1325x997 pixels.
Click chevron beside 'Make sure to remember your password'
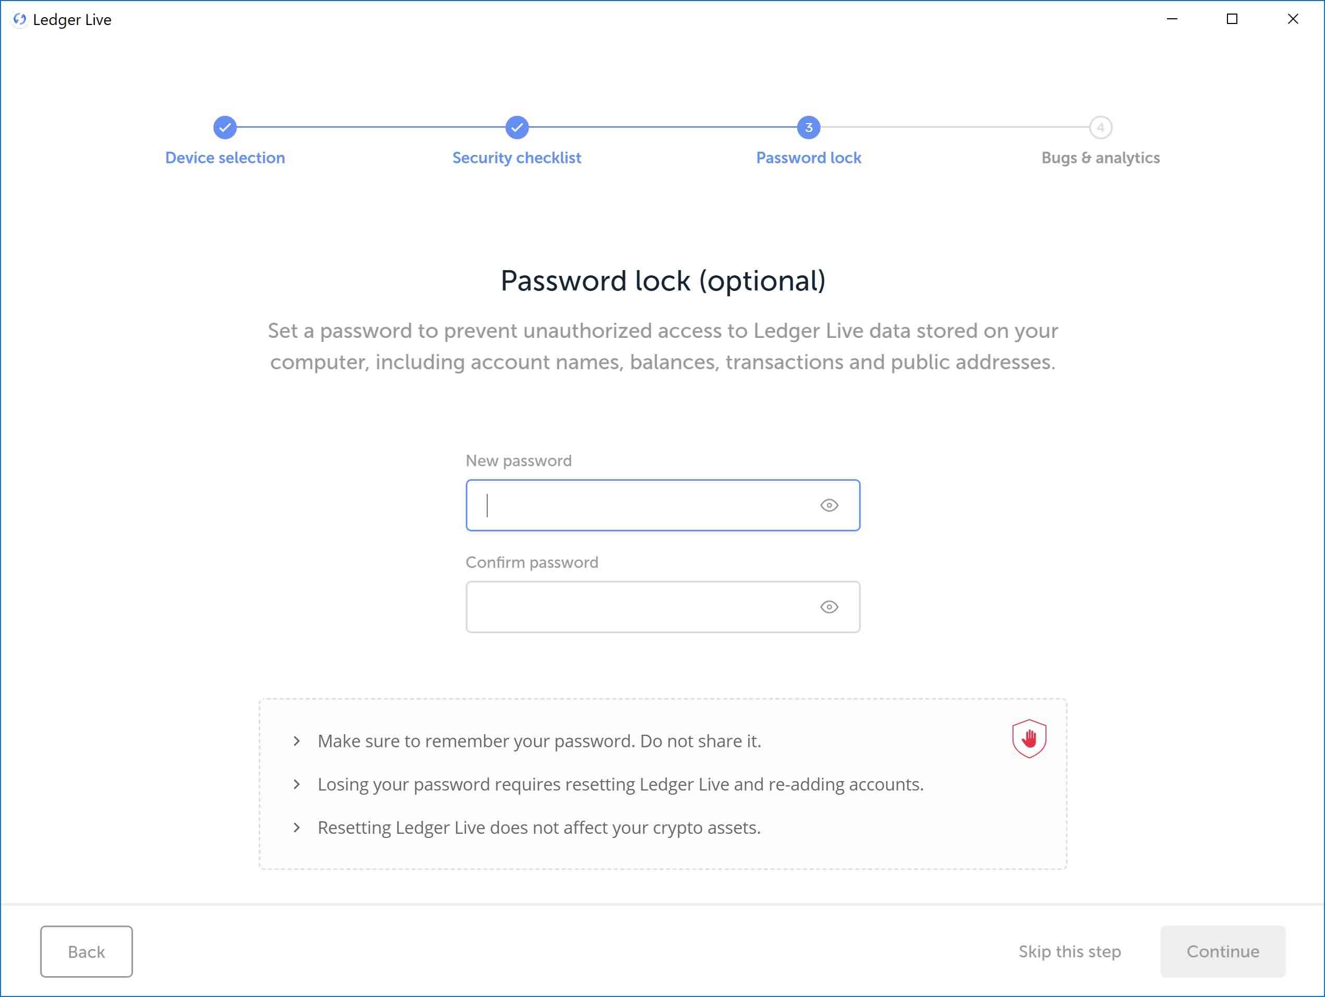296,741
